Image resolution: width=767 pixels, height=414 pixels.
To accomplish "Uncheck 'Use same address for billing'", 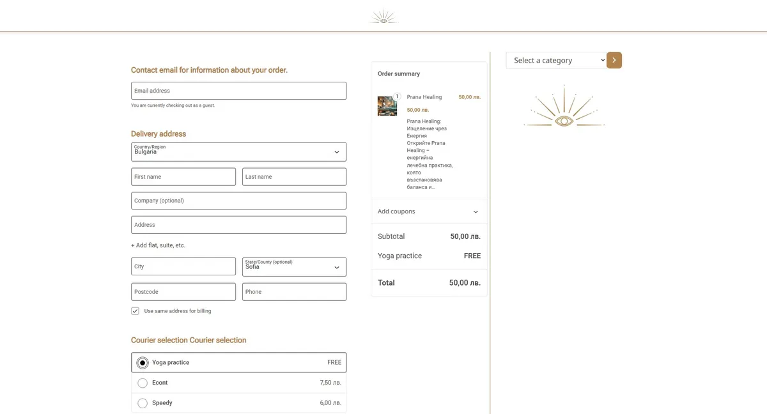I will [x=135, y=310].
